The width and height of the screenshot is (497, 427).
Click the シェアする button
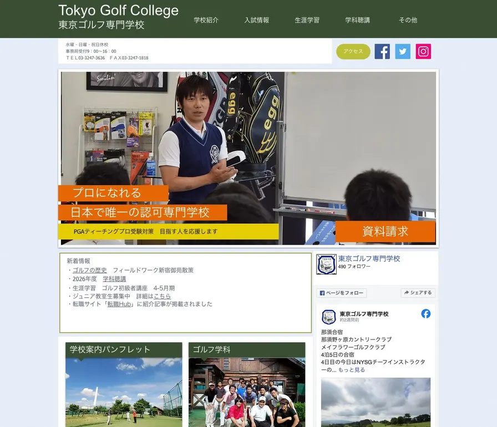[x=418, y=293]
